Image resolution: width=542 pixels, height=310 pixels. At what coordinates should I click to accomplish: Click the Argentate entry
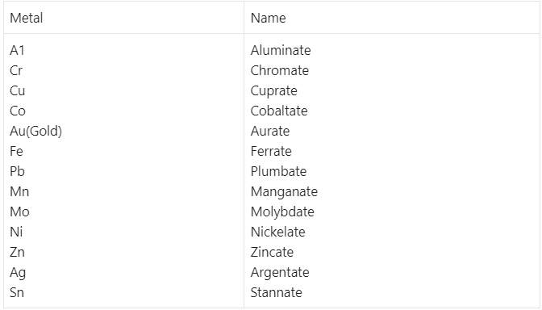tap(280, 273)
